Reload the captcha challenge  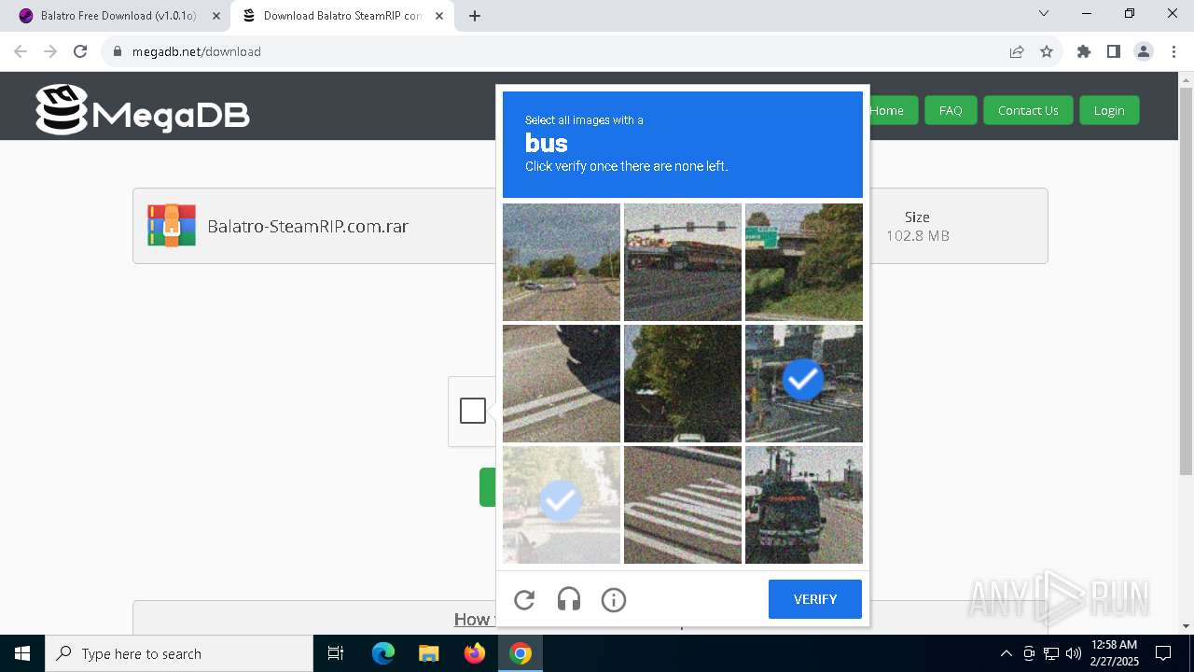pyautogui.click(x=524, y=599)
